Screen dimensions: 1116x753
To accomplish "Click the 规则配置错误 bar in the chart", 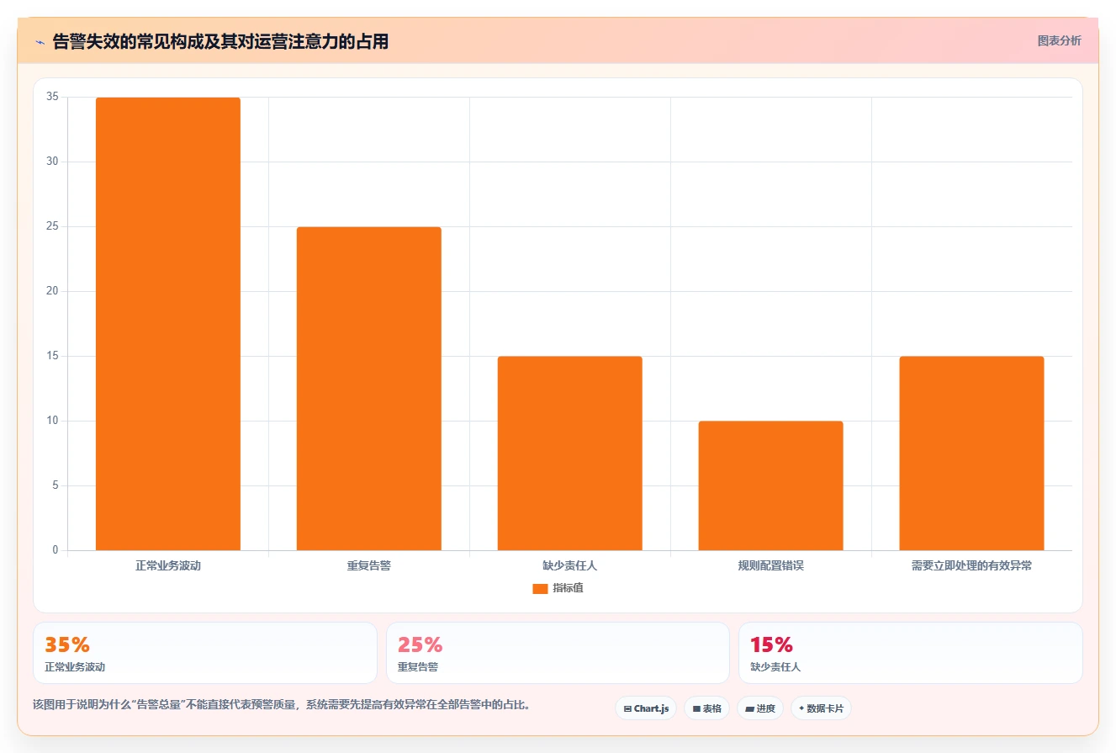I will pyautogui.click(x=770, y=485).
